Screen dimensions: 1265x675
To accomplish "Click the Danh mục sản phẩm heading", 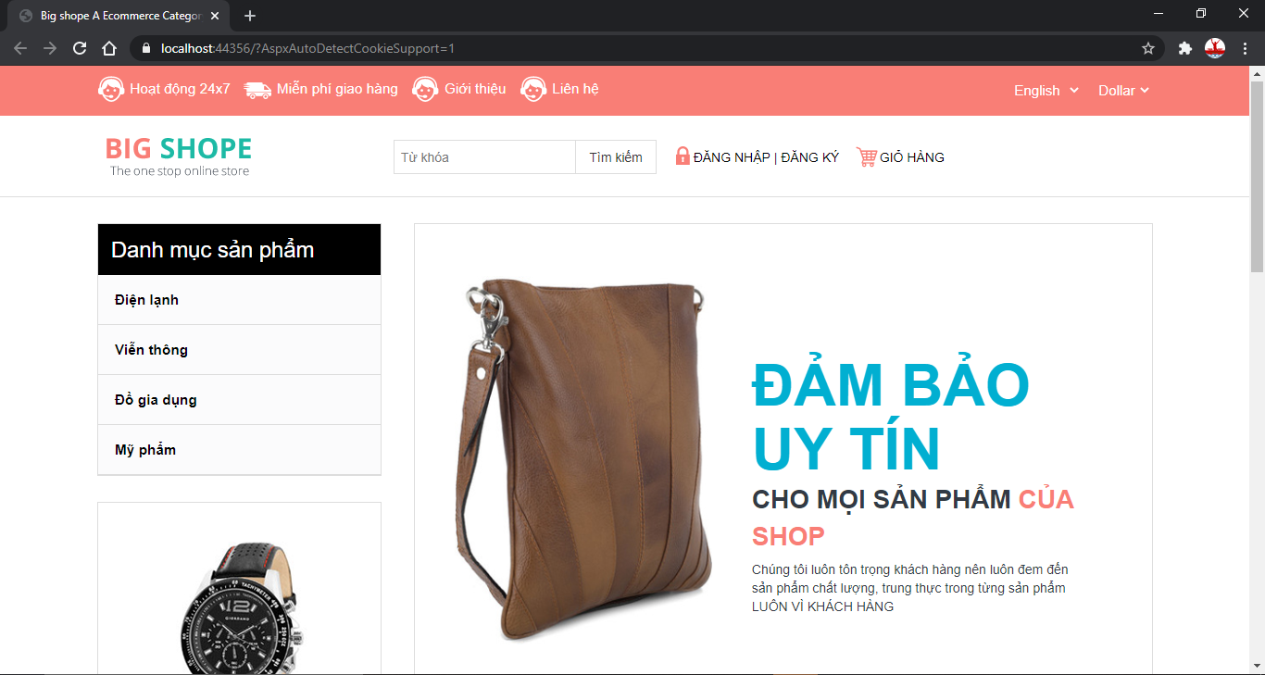I will coord(213,250).
